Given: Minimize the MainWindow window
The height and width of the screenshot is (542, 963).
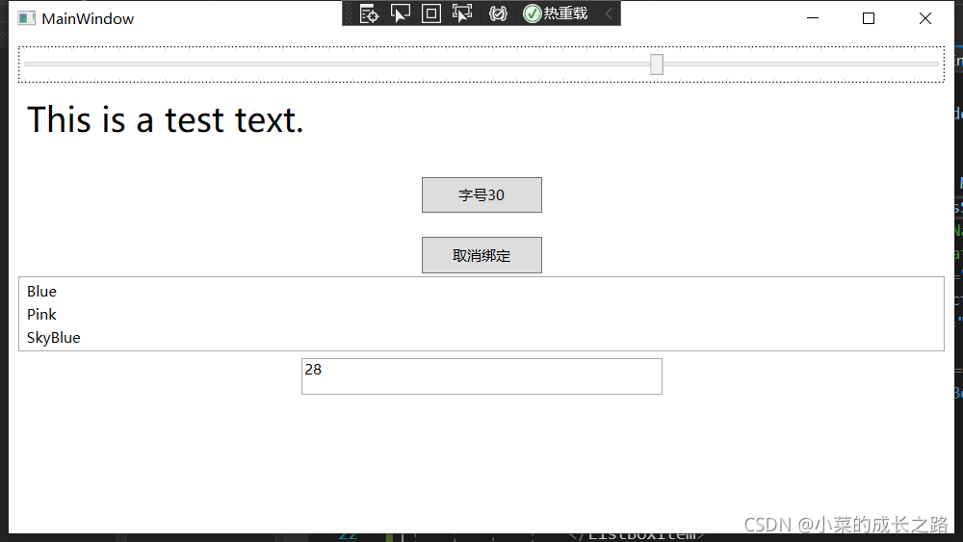Looking at the screenshot, I should [813, 18].
